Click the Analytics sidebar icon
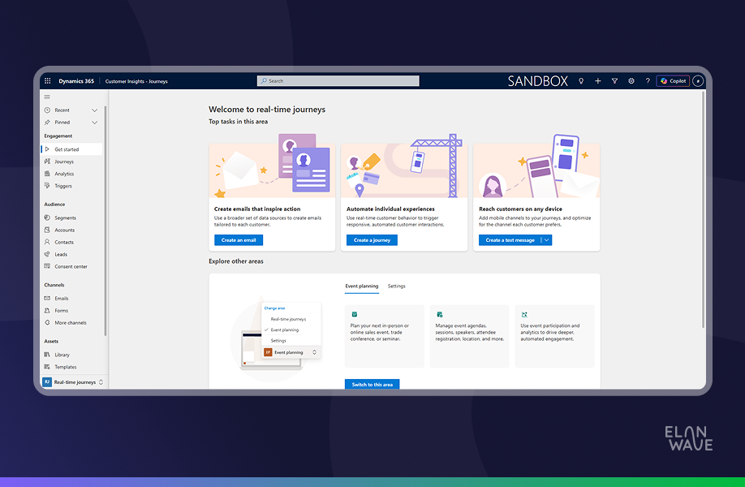This screenshot has width=745, height=487. click(x=47, y=174)
